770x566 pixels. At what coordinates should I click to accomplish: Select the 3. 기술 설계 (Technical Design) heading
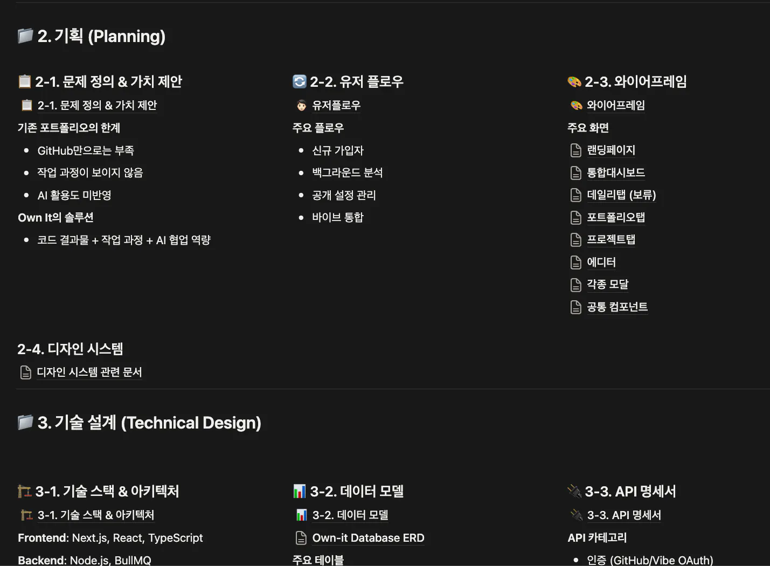[x=149, y=423]
